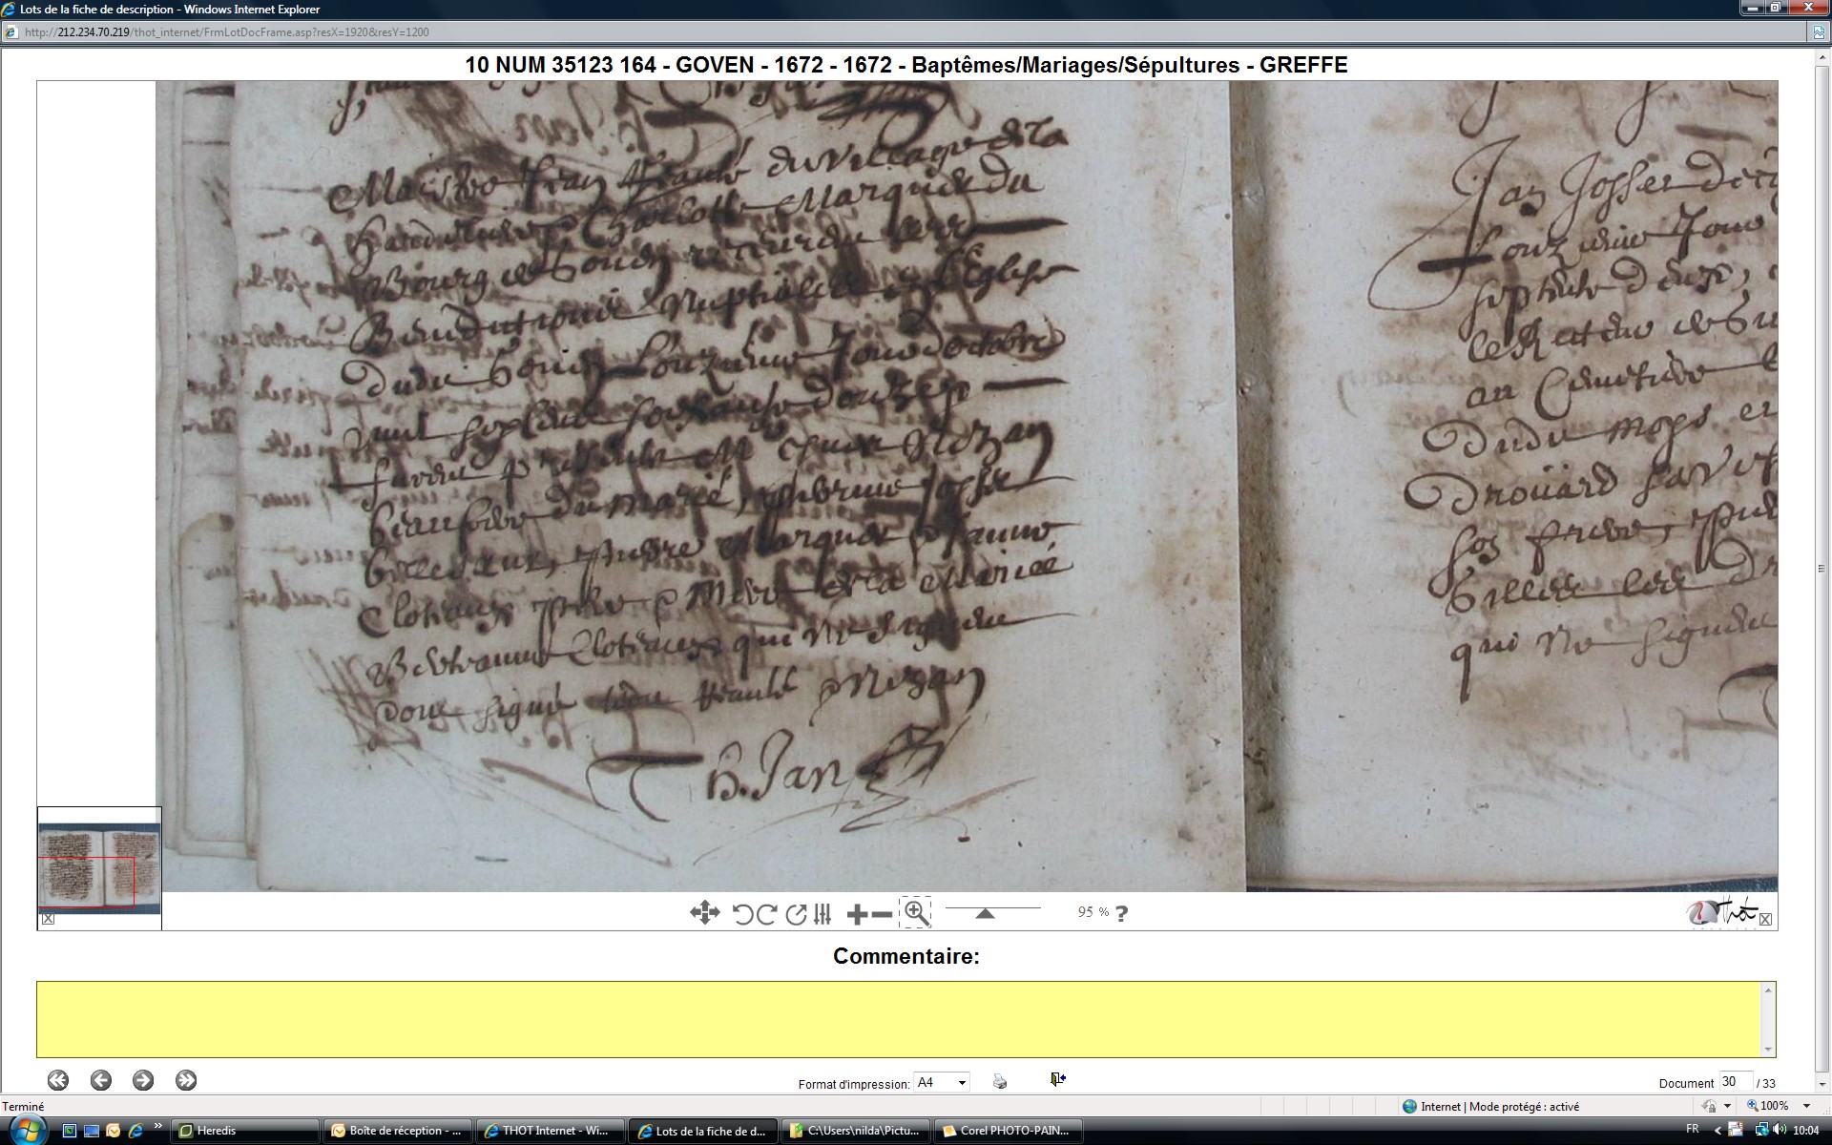Open image adjustment sliders settings
The image size is (1832, 1145).
(822, 914)
